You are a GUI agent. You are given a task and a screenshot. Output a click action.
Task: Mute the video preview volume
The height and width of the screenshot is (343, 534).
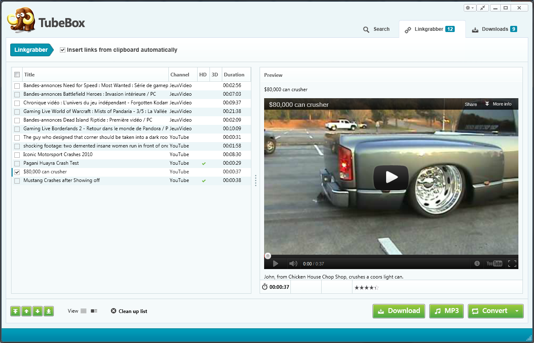293,264
